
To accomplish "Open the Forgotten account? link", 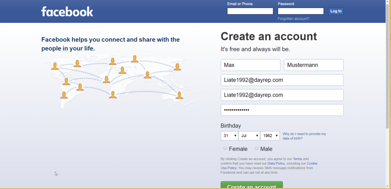I will [x=293, y=19].
